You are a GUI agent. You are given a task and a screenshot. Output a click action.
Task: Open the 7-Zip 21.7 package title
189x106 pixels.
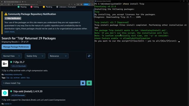pyautogui.click(x=19, y=62)
